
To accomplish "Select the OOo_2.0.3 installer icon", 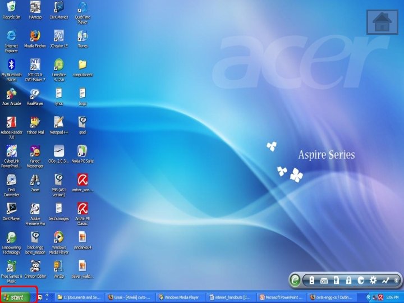I will tap(59, 151).
